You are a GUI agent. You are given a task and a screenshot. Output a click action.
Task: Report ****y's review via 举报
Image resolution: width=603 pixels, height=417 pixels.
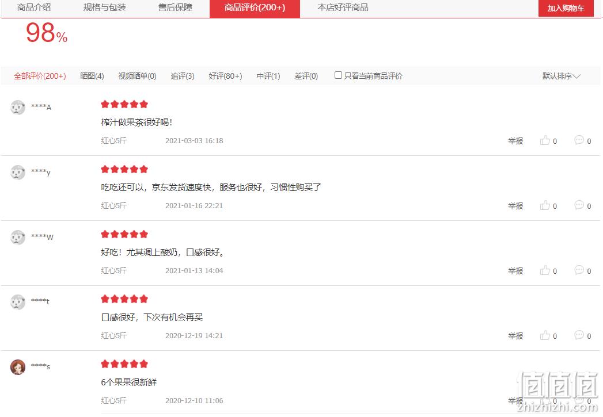tap(515, 206)
